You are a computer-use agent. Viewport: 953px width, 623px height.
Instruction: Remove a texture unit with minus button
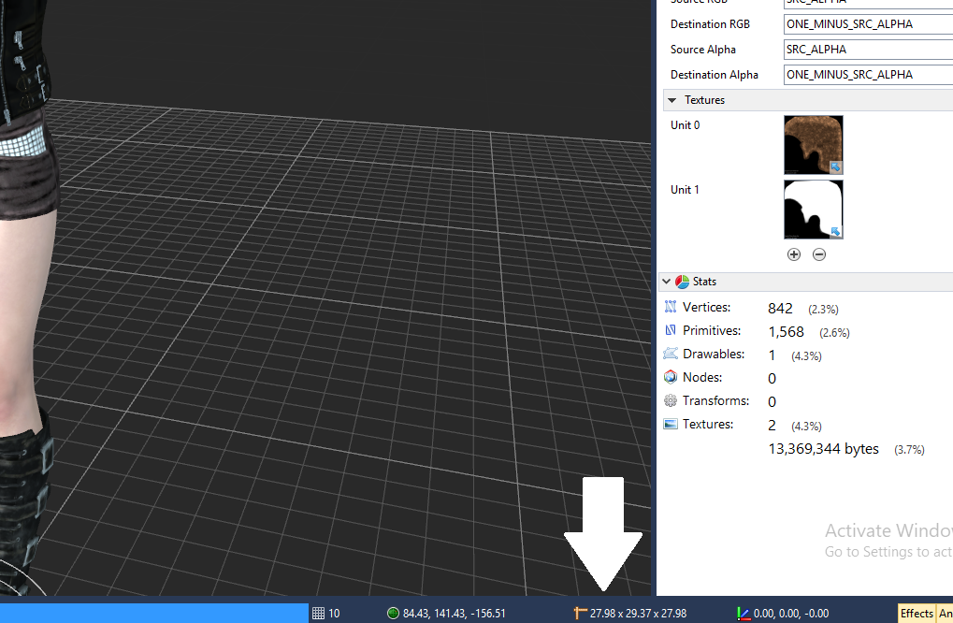tap(819, 254)
